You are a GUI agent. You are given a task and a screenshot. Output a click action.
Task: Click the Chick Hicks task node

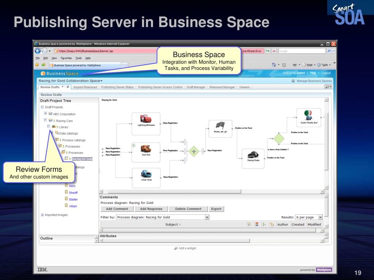pos(146,178)
